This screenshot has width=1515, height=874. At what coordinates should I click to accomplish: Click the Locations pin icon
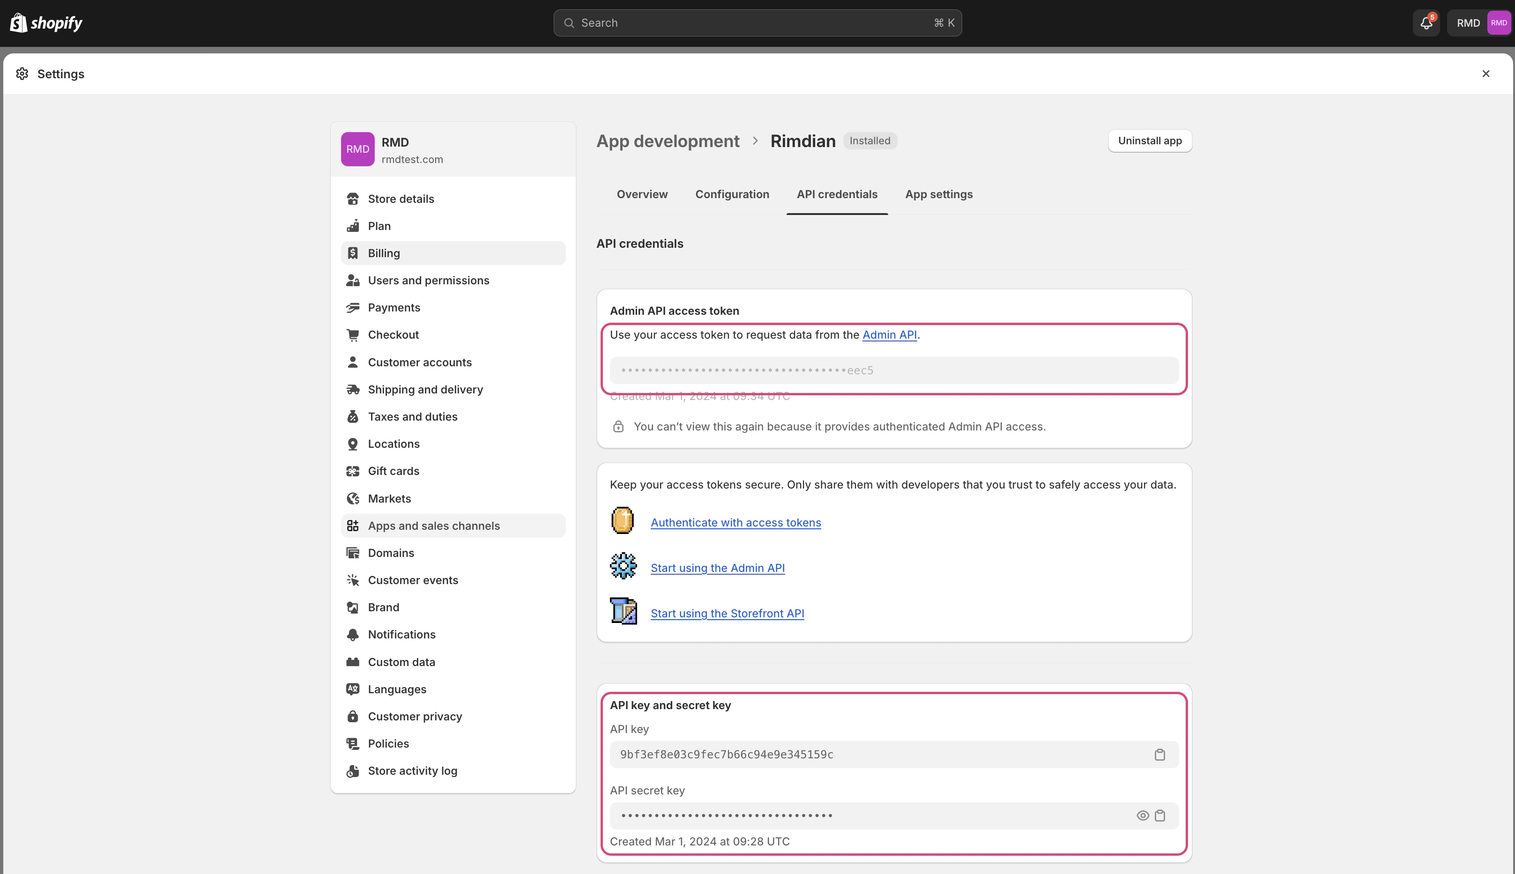point(353,444)
